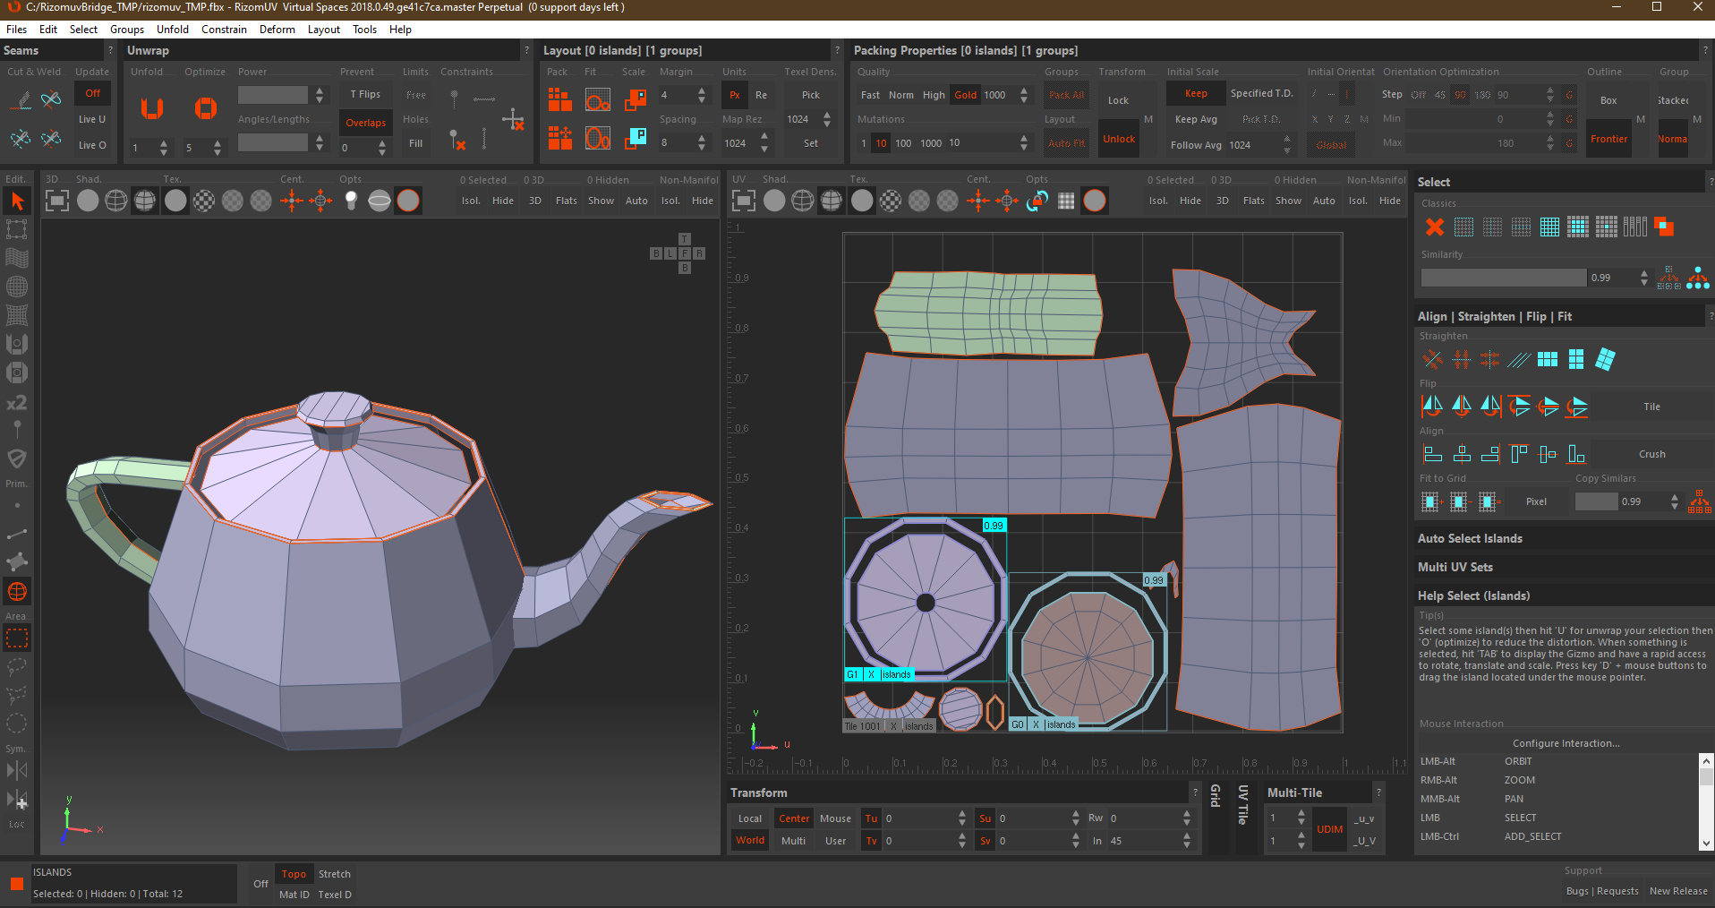Toggle Live U update mode

[x=91, y=119]
